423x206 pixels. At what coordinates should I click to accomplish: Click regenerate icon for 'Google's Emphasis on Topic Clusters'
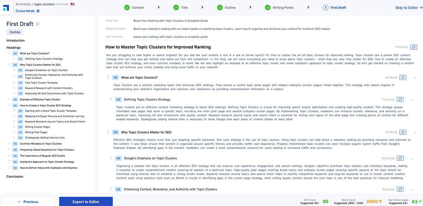point(400,158)
